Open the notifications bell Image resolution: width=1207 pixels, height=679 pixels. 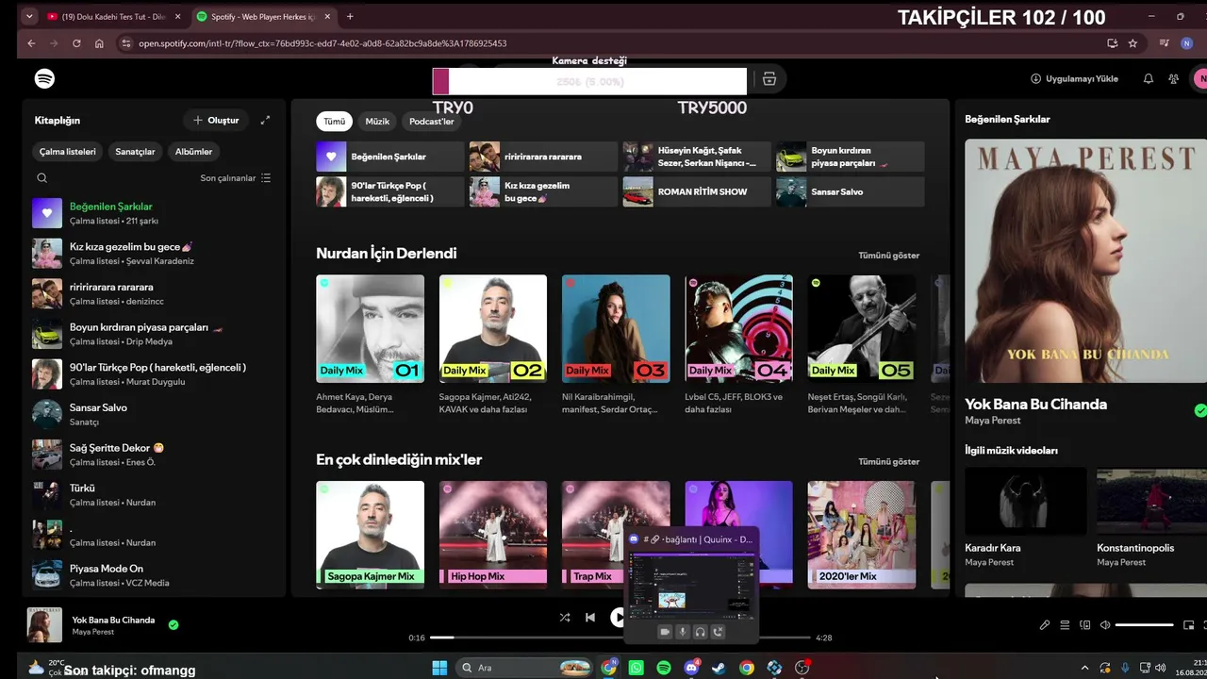click(x=1148, y=79)
